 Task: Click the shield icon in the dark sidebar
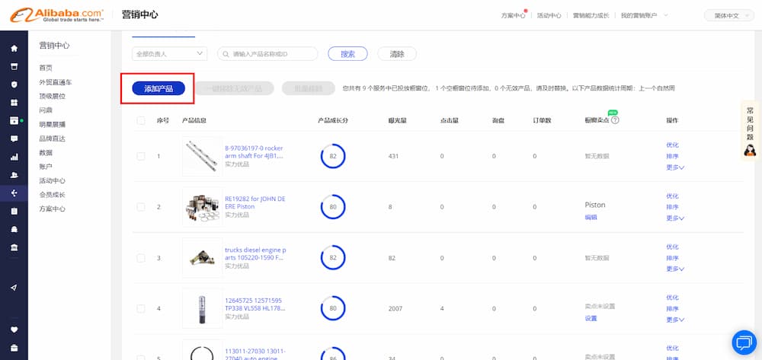tap(14, 84)
